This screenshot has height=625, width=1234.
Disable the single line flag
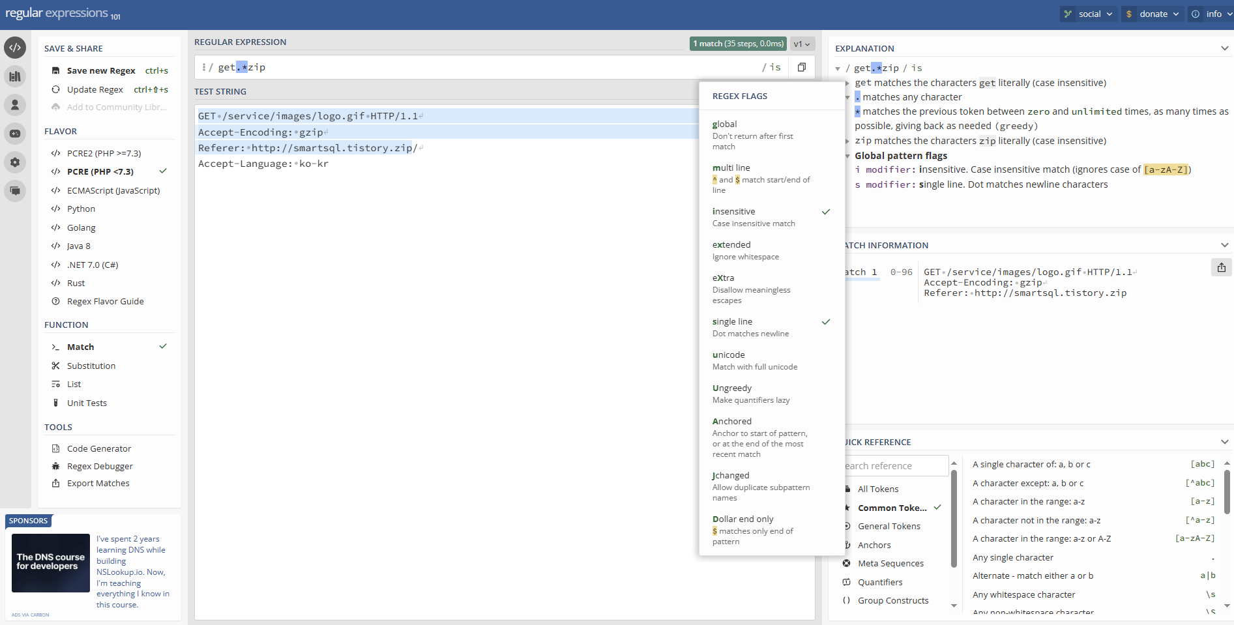(x=771, y=327)
